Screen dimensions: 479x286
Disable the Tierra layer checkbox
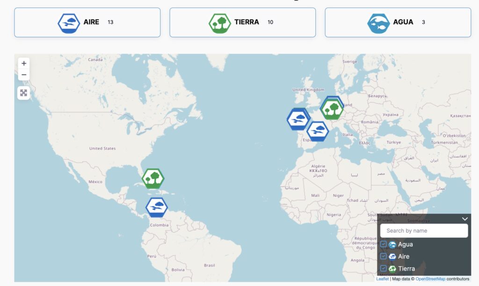coord(384,269)
